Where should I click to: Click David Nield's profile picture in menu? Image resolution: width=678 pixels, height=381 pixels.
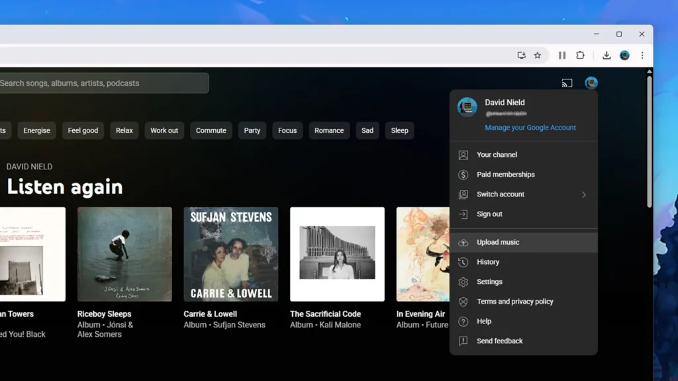(467, 107)
